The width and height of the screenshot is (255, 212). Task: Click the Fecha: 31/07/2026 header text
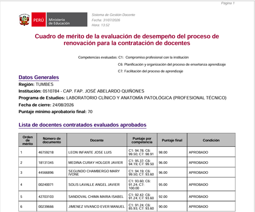106,20
